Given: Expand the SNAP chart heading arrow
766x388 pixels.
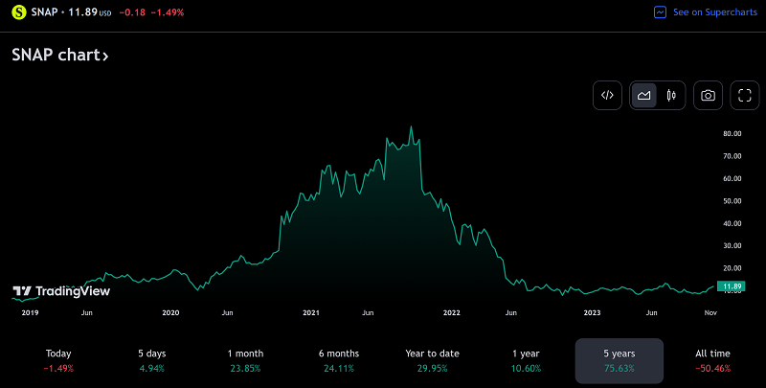Looking at the screenshot, I should click(x=105, y=57).
